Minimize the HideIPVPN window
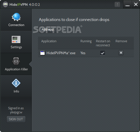This screenshot has height=132, width=140. (127, 4)
